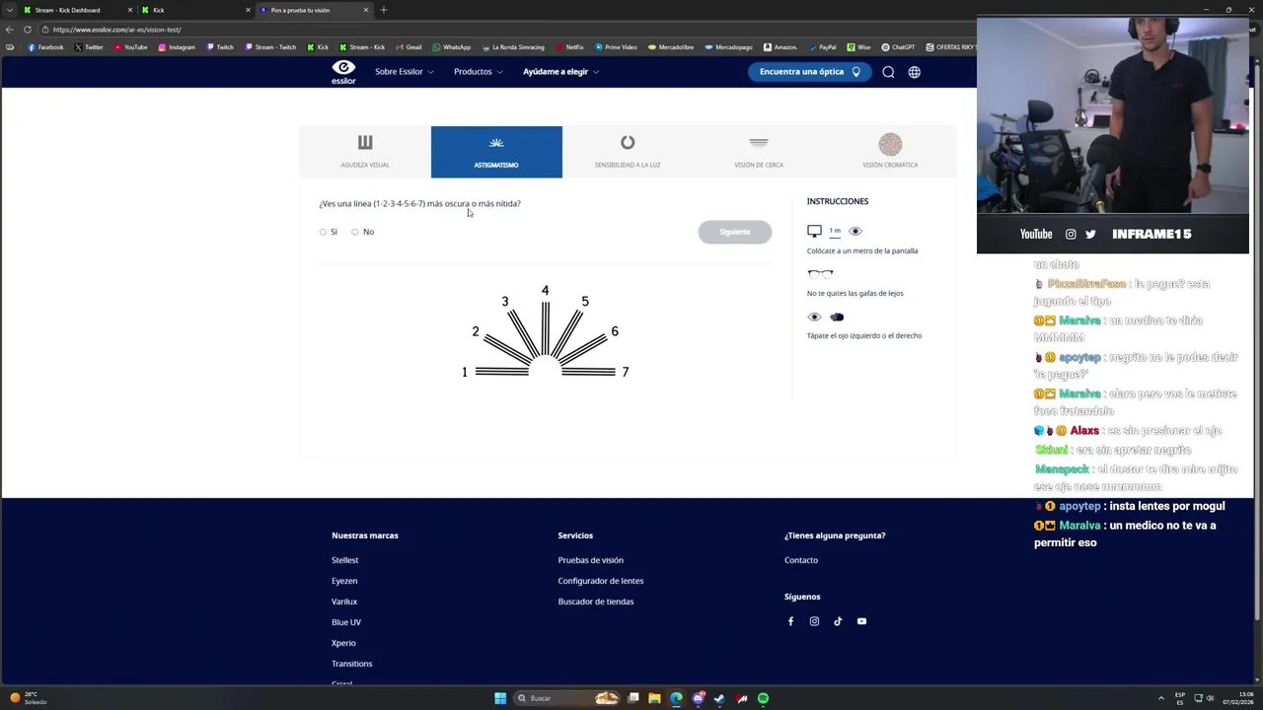Open Stellest brand link
1263x710 pixels.
(x=345, y=560)
